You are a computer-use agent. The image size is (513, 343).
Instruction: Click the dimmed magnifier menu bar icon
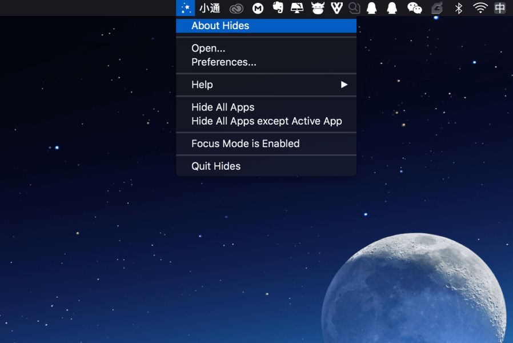coord(354,8)
